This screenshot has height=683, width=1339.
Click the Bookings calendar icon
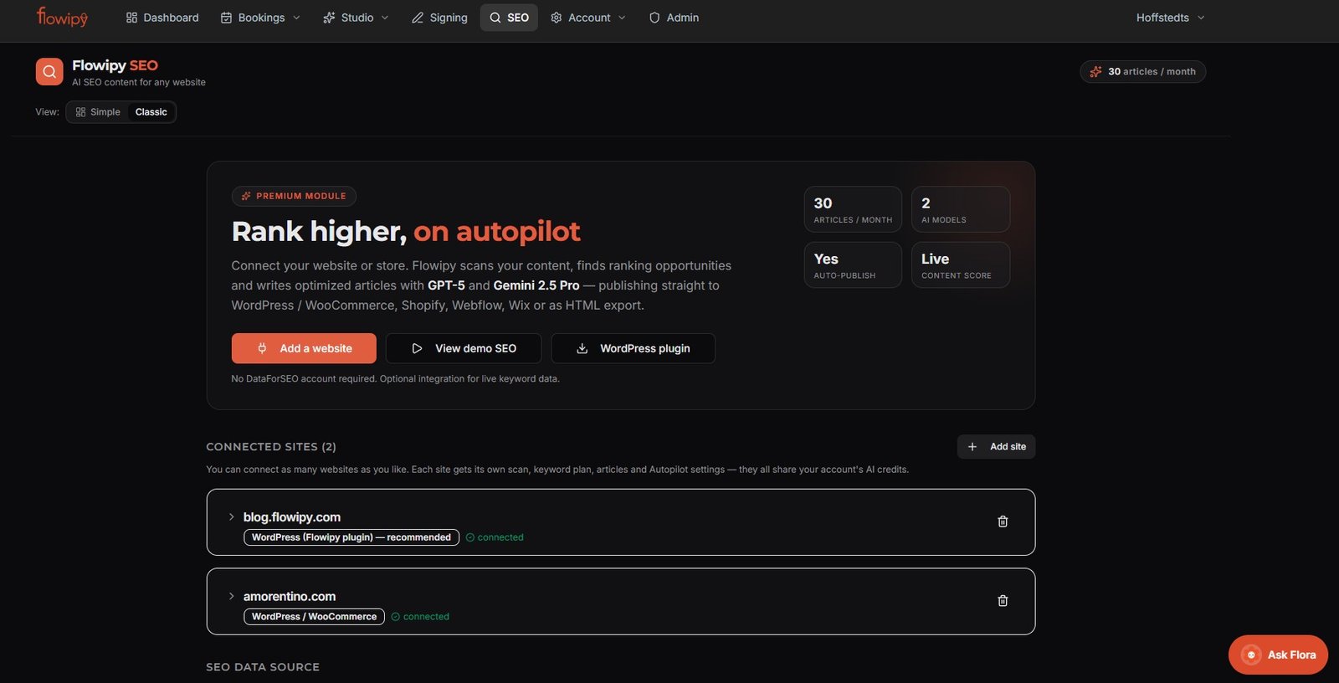(226, 18)
